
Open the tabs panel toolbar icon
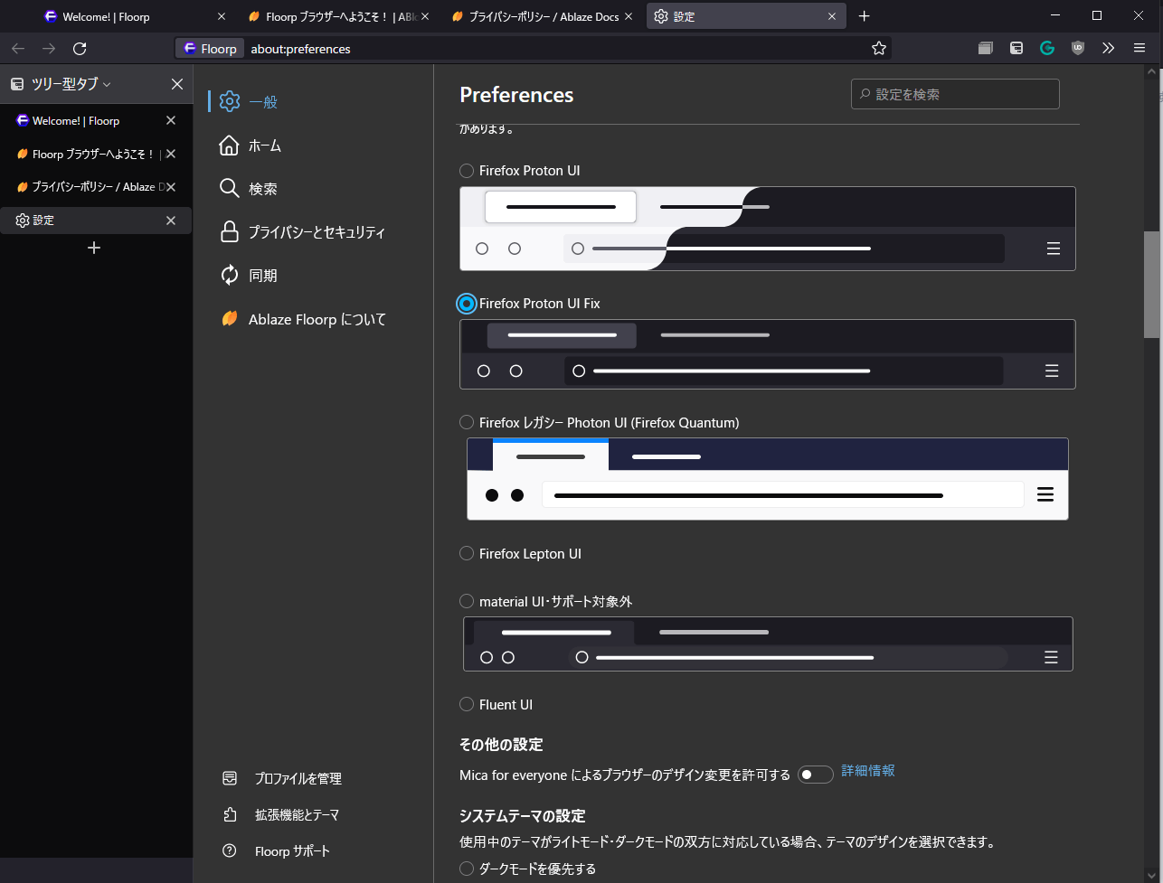(x=986, y=49)
